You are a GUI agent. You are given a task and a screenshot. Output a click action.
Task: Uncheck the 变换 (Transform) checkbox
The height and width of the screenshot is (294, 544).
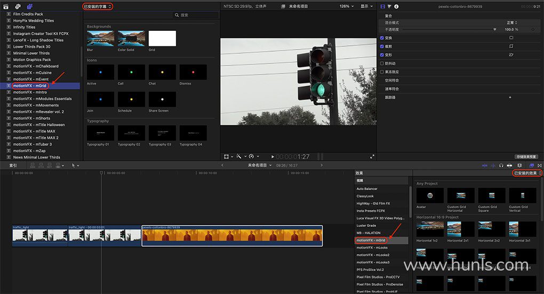pos(382,38)
